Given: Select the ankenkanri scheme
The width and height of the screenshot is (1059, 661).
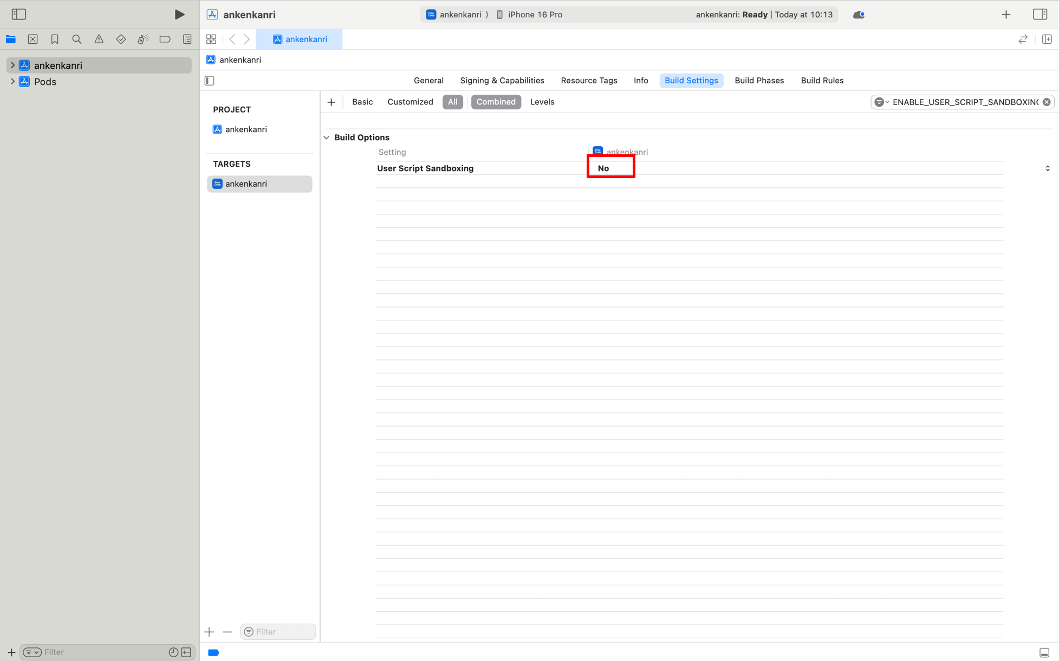Looking at the screenshot, I should (x=454, y=15).
